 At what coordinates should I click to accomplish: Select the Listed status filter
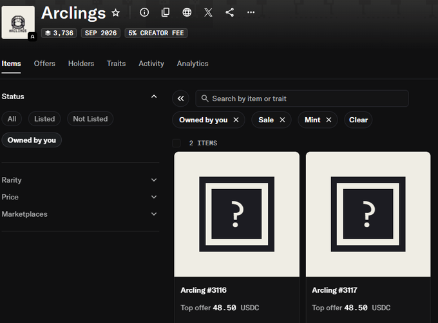[x=44, y=119]
